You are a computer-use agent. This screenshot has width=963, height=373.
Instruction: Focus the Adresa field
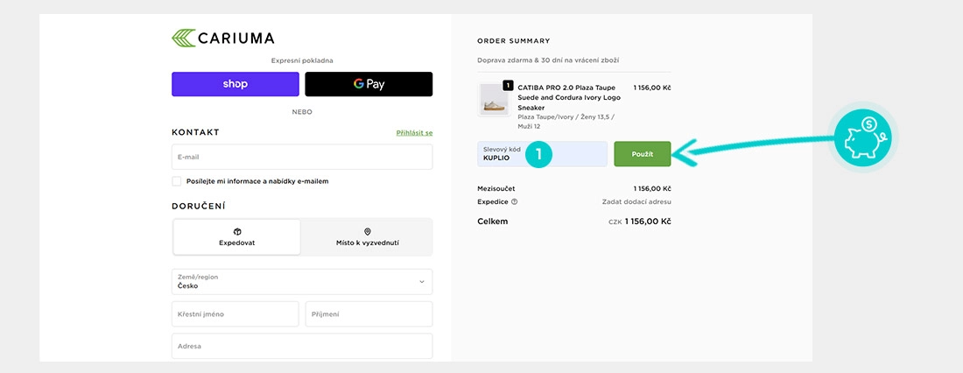(302, 346)
